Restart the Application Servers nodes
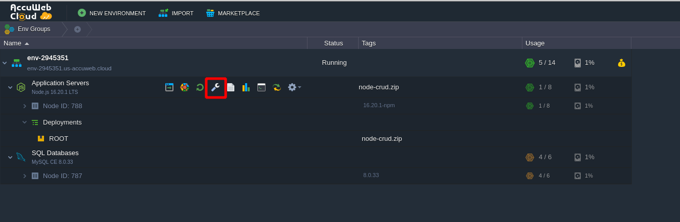The image size is (680, 222). (200, 87)
